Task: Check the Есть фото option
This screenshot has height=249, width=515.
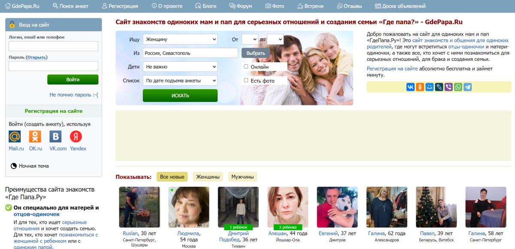Action: (246, 80)
